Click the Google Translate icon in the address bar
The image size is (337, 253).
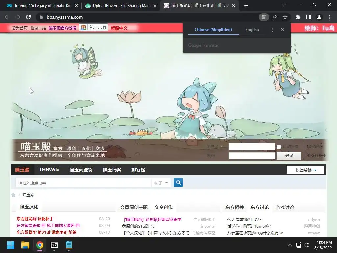point(264,17)
